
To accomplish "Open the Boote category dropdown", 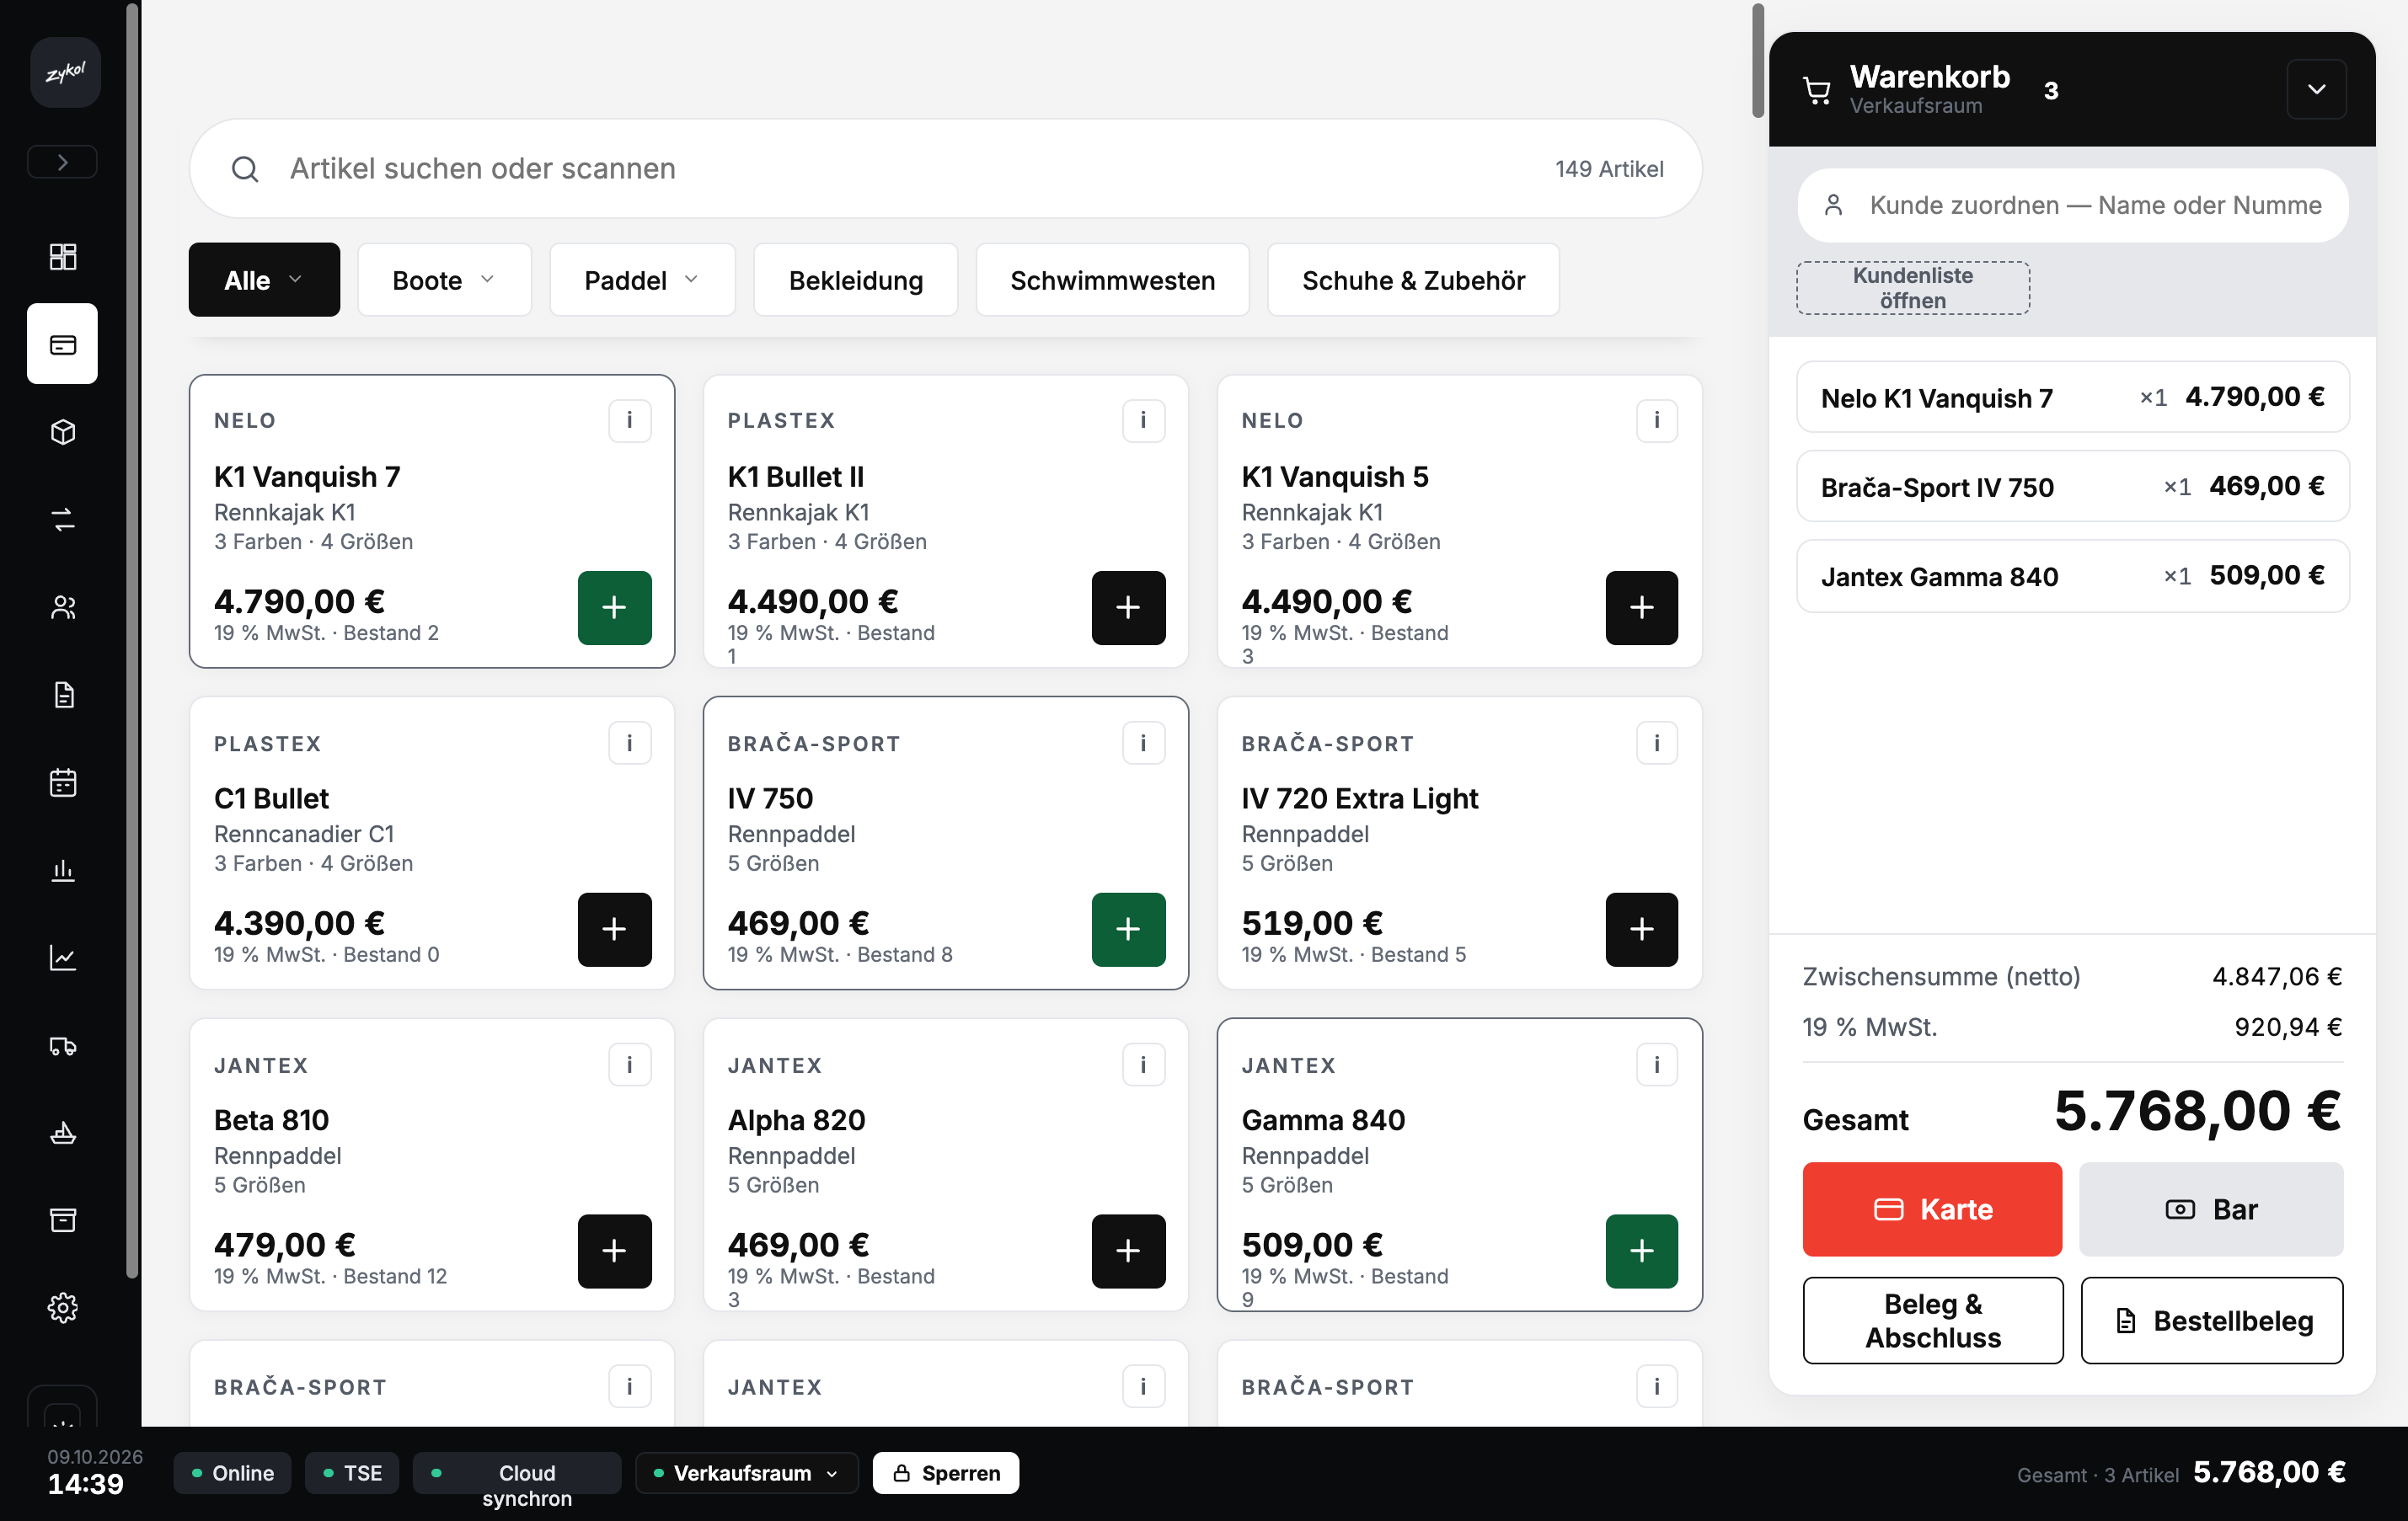I will (444, 280).
